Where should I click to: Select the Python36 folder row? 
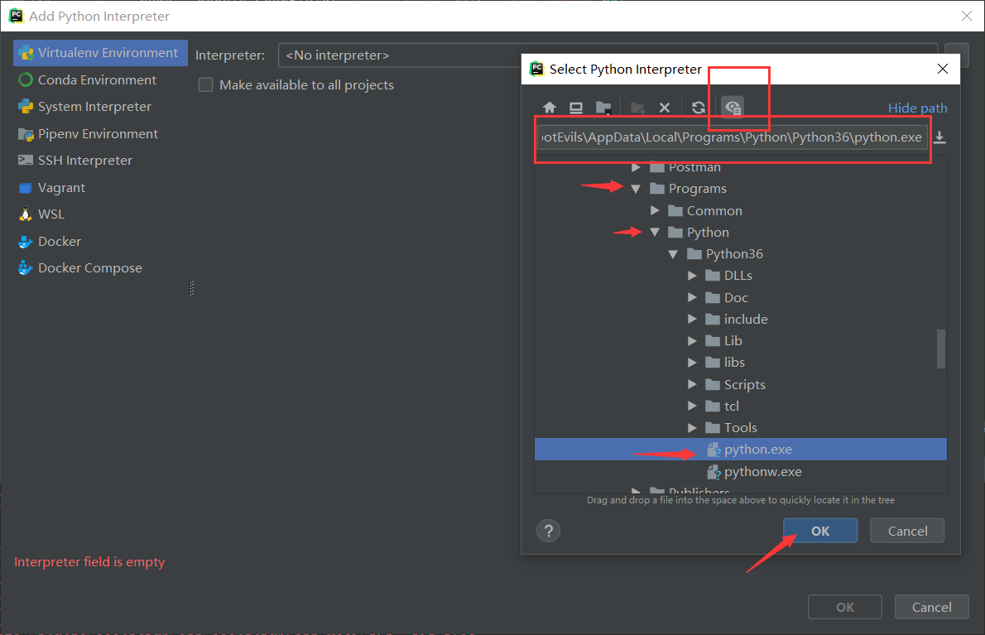pos(741,254)
